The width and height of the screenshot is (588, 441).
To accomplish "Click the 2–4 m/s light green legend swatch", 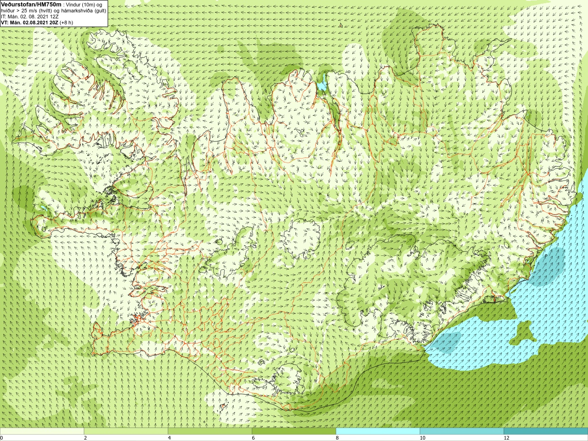I will coord(126,431).
